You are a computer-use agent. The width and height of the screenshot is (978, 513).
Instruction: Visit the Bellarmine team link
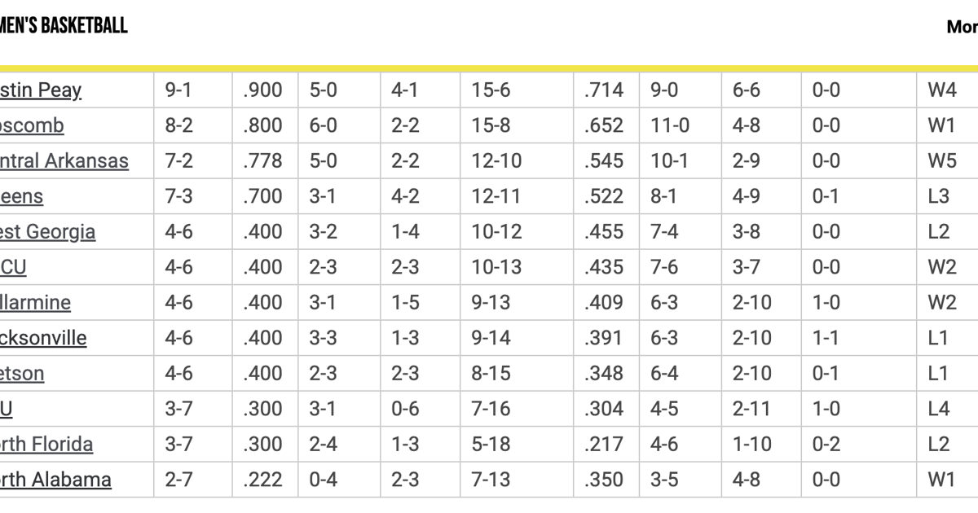pyautogui.click(x=36, y=303)
